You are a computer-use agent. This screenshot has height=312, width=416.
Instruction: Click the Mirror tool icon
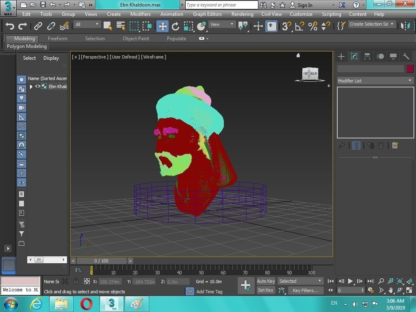coord(405,26)
